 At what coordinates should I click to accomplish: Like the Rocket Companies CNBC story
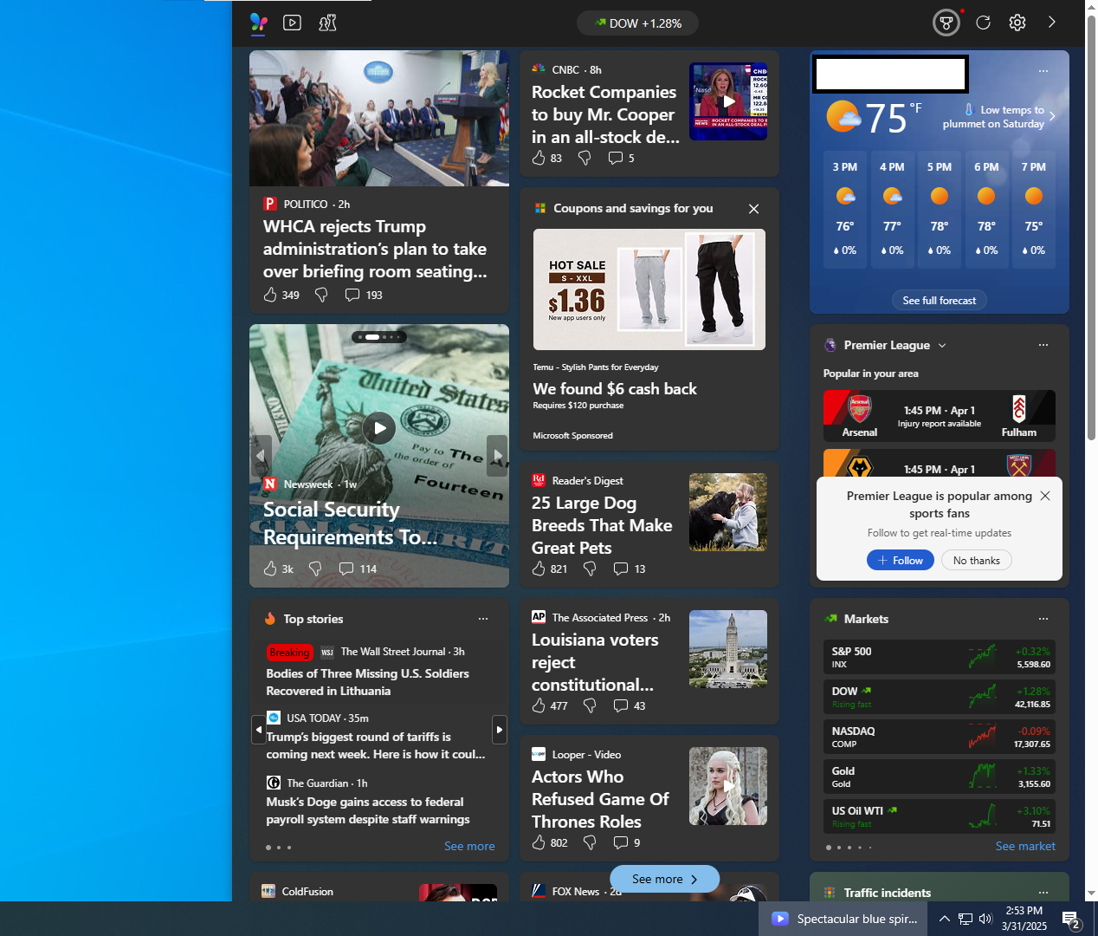[x=539, y=158]
